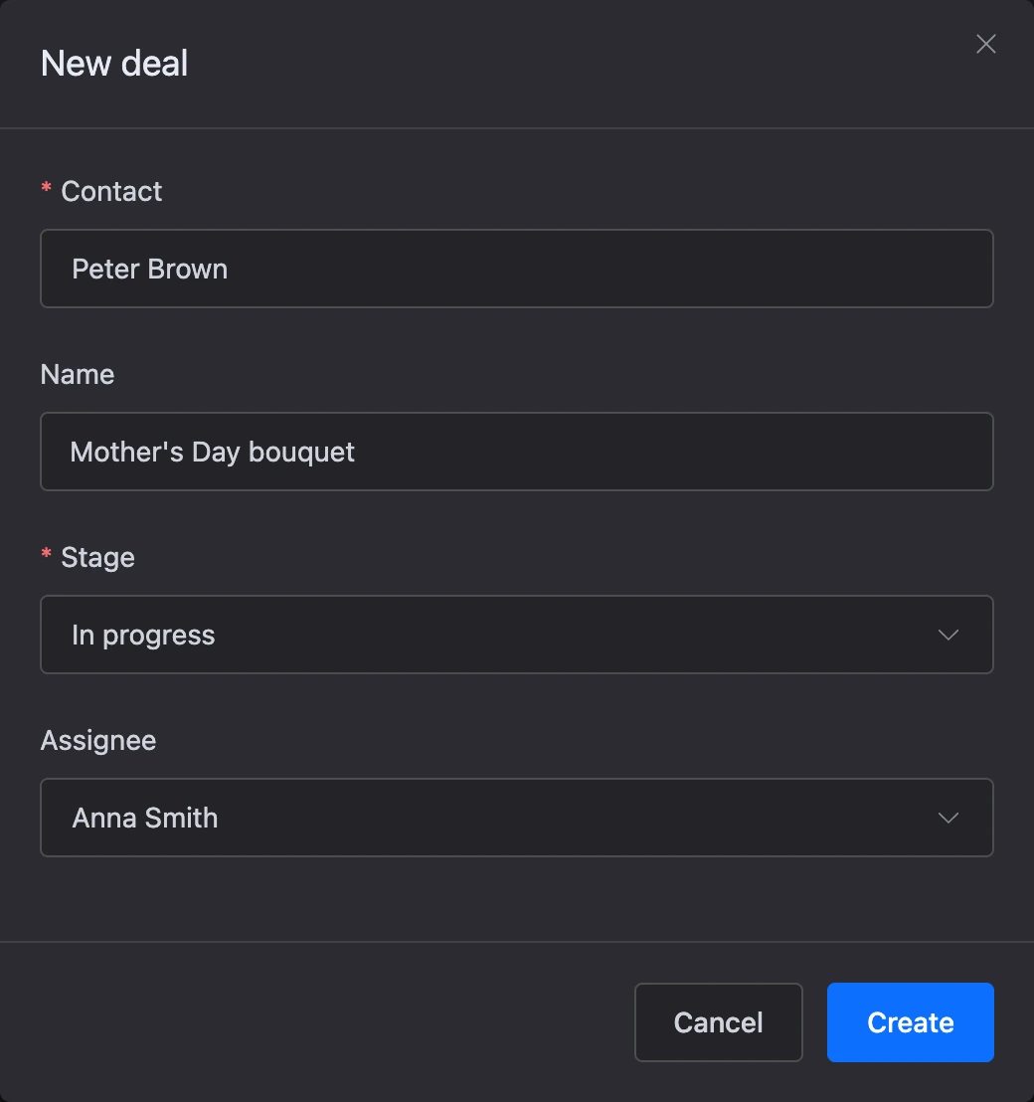
Task: Select the Name field label
Action: 78,374
